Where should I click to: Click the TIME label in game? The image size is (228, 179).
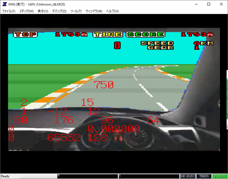(x=108, y=34)
